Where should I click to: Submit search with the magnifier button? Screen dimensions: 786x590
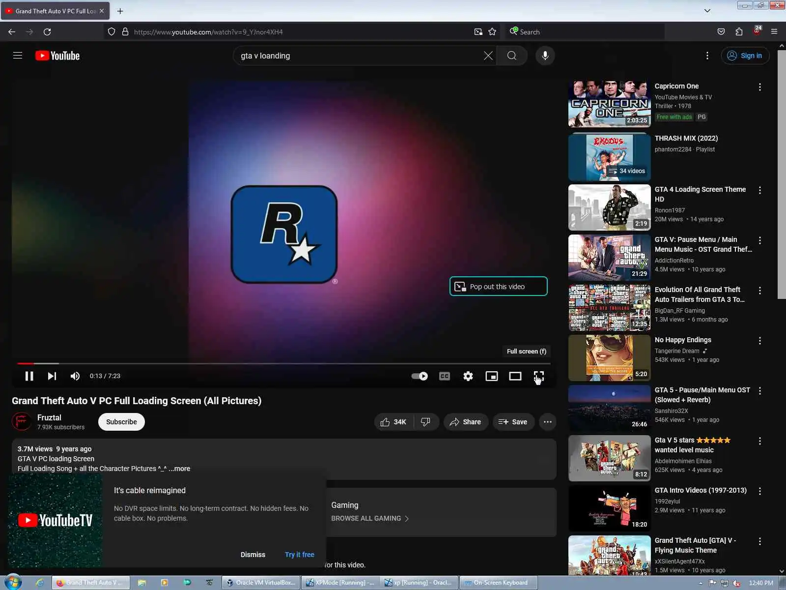(x=511, y=56)
